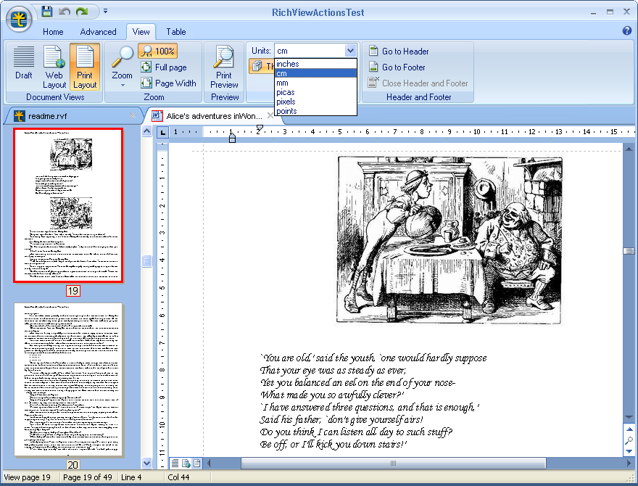
Task: Open Print Preview
Action: point(224,64)
